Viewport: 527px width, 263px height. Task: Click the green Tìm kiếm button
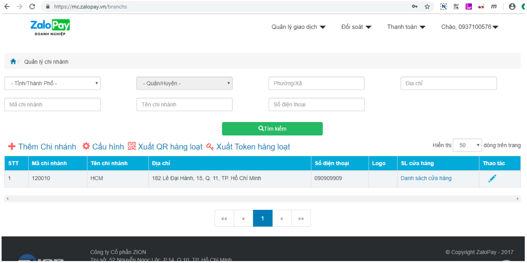pos(272,129)
